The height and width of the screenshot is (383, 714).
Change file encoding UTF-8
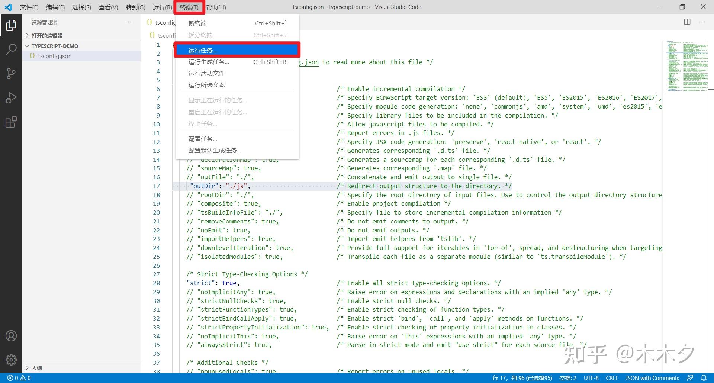pos(591,378)
